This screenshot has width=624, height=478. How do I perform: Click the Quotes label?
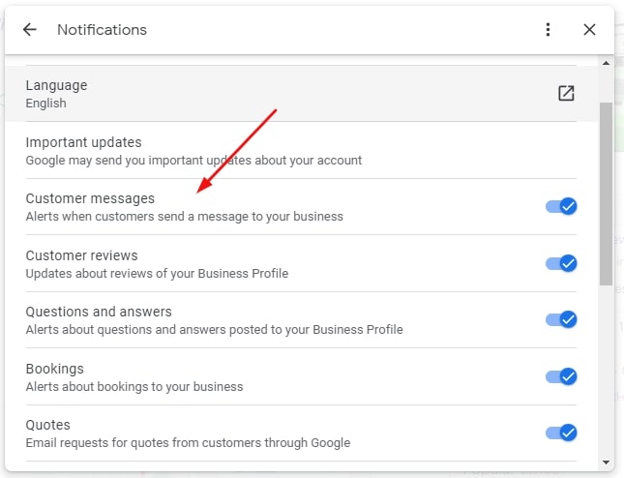[47, 425]
